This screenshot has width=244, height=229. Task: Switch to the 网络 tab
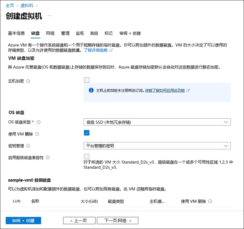(x=50, y=33)
